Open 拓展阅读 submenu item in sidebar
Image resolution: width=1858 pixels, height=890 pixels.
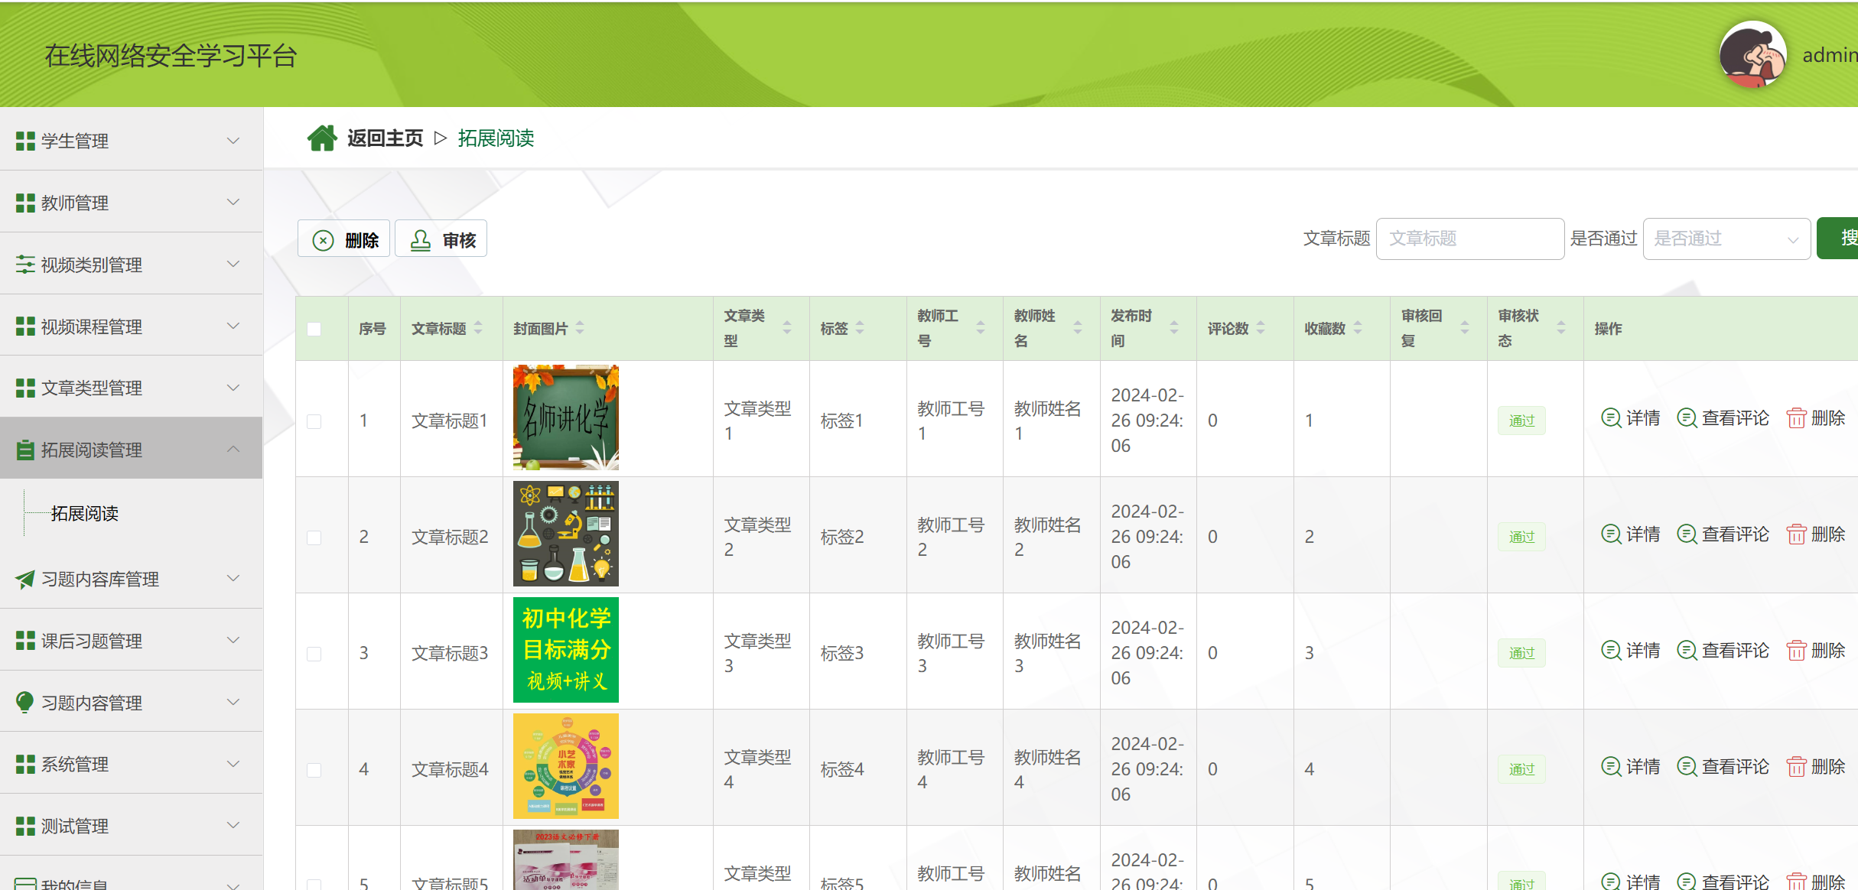click(84, 513)
